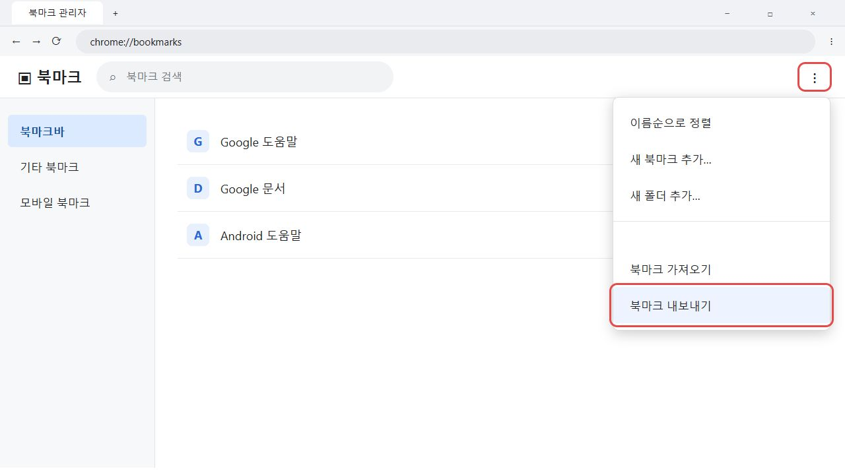Click the G favicon for Google 도움말

click(x=198, y=142)
